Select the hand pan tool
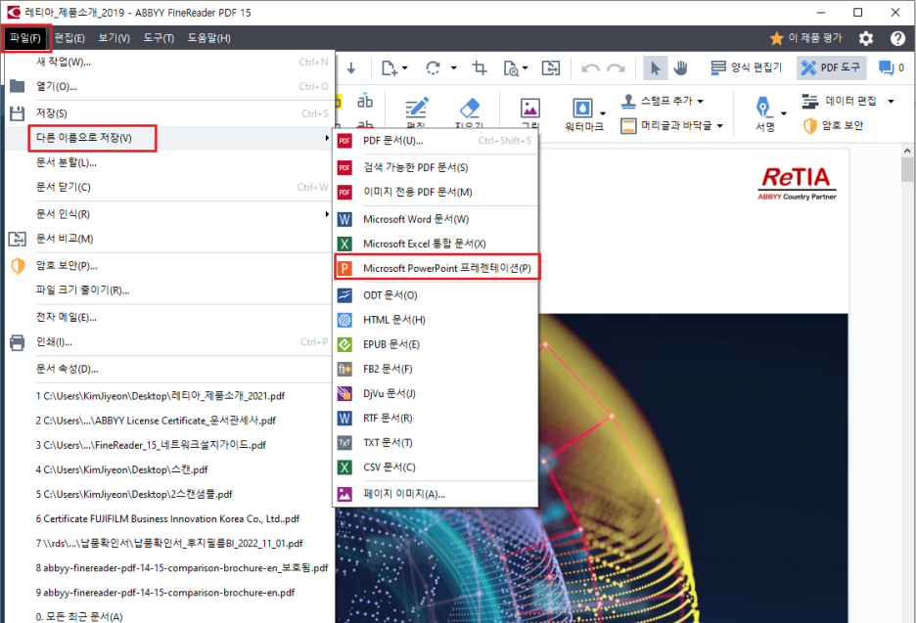Image resolution: width=916 pixels, height=623 pixels. 680,68
